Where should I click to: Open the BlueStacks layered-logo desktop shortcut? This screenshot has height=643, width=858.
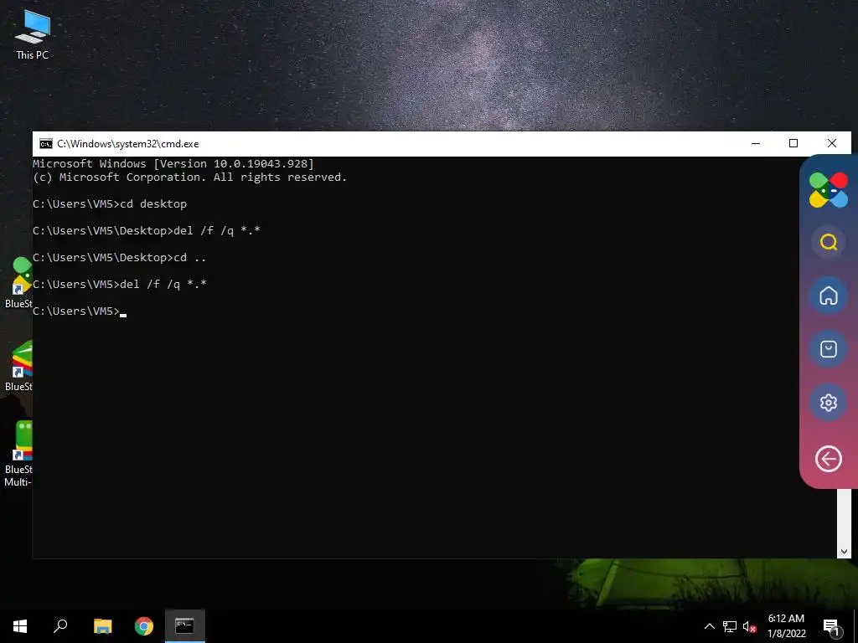18,366
